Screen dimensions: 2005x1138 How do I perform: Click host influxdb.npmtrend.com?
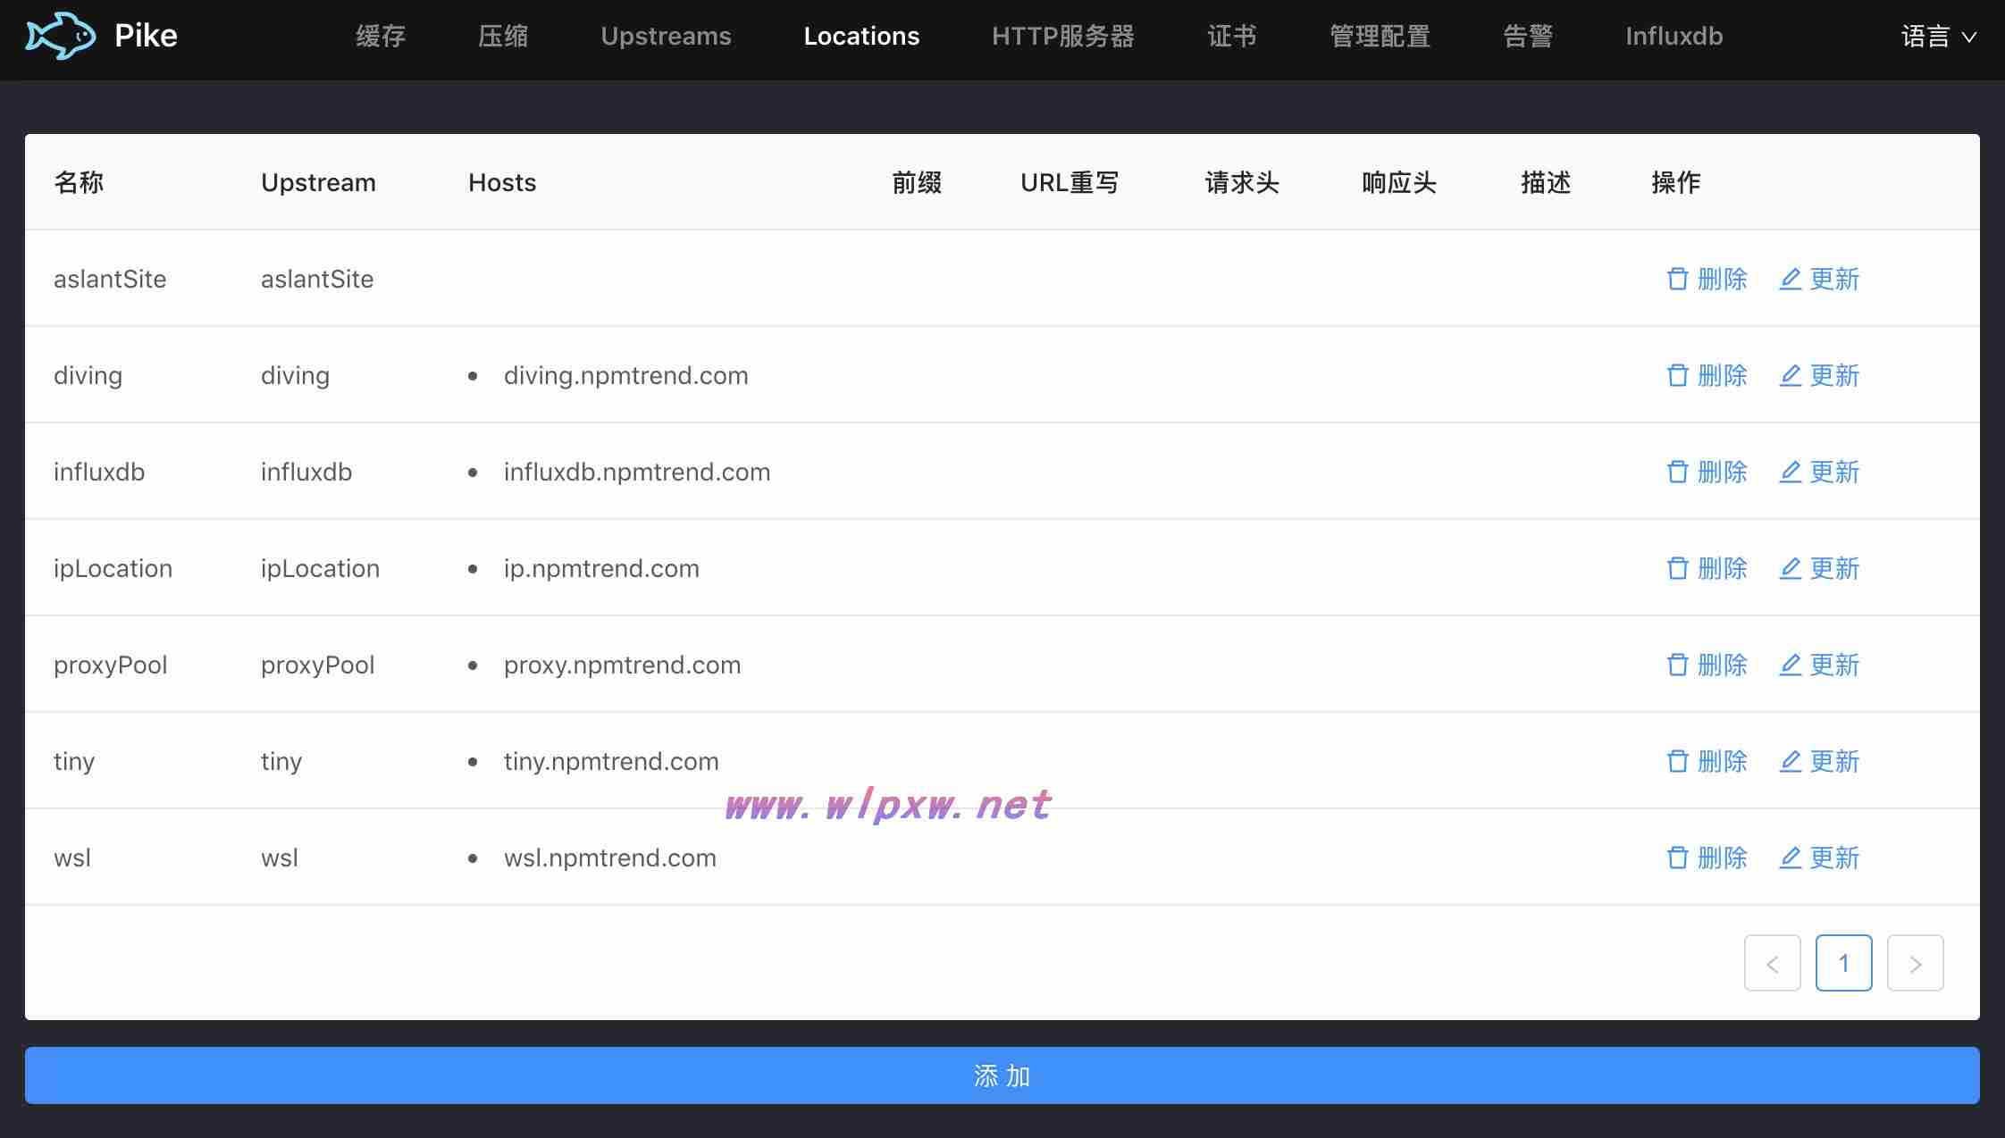pos(637,472)
